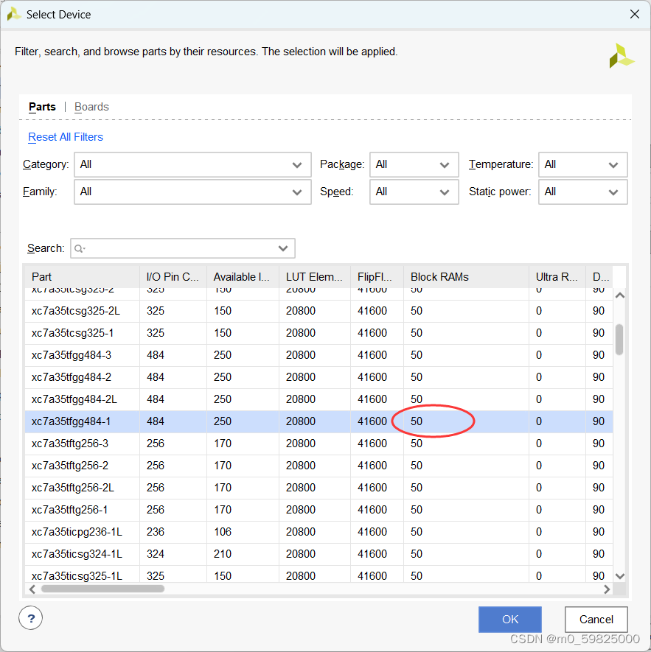The image size is (651, 652).
Task: Sort by the I/O Pin Count column header
Action: click(x=173, y=277)
